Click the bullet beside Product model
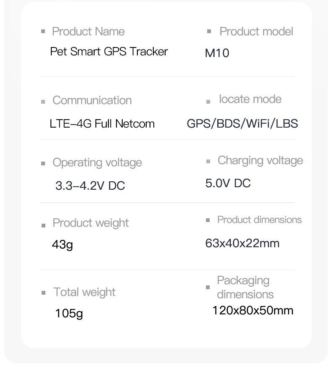This screenshot has width=332, height=366. click(x=209, y=31)
